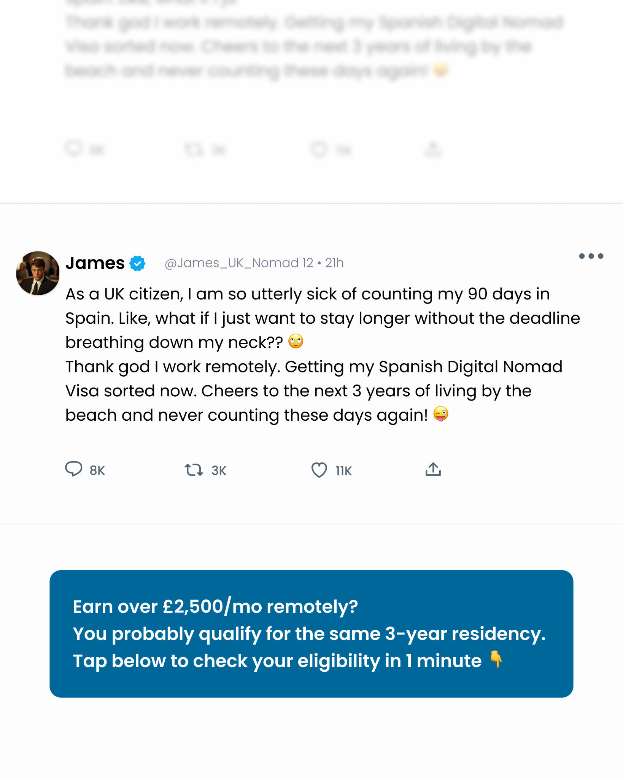This screenshot has width=623, height=779.
Task: Click the 8K replies count
Action: pos(97,471)
